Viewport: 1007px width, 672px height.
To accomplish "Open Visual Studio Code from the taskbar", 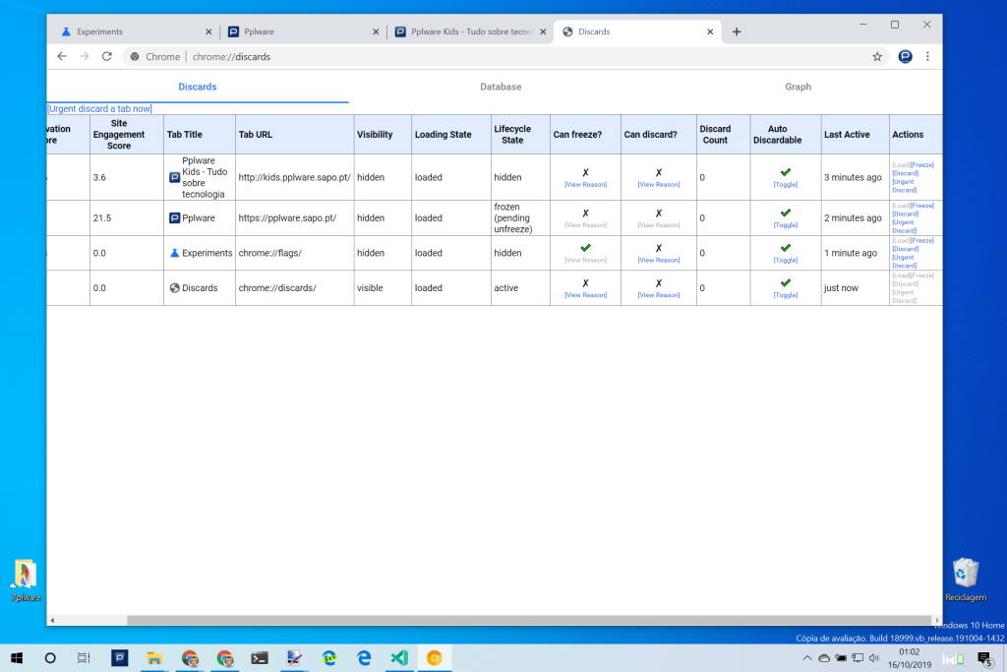I will pos(398,658).
